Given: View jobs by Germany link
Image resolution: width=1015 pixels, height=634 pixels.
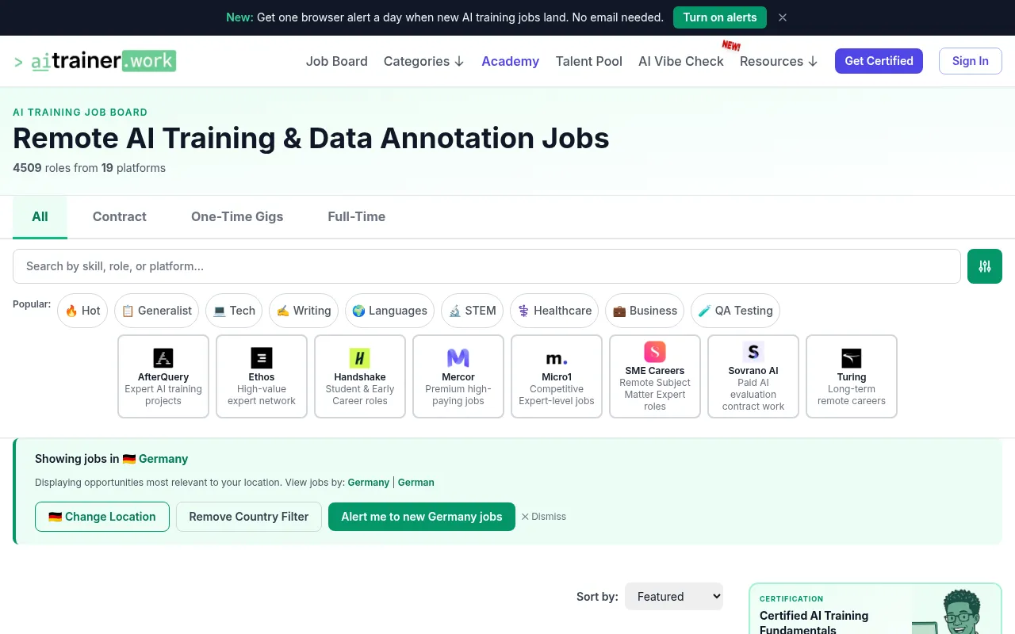Looking at the screenshot, I should tap(369, 482).
